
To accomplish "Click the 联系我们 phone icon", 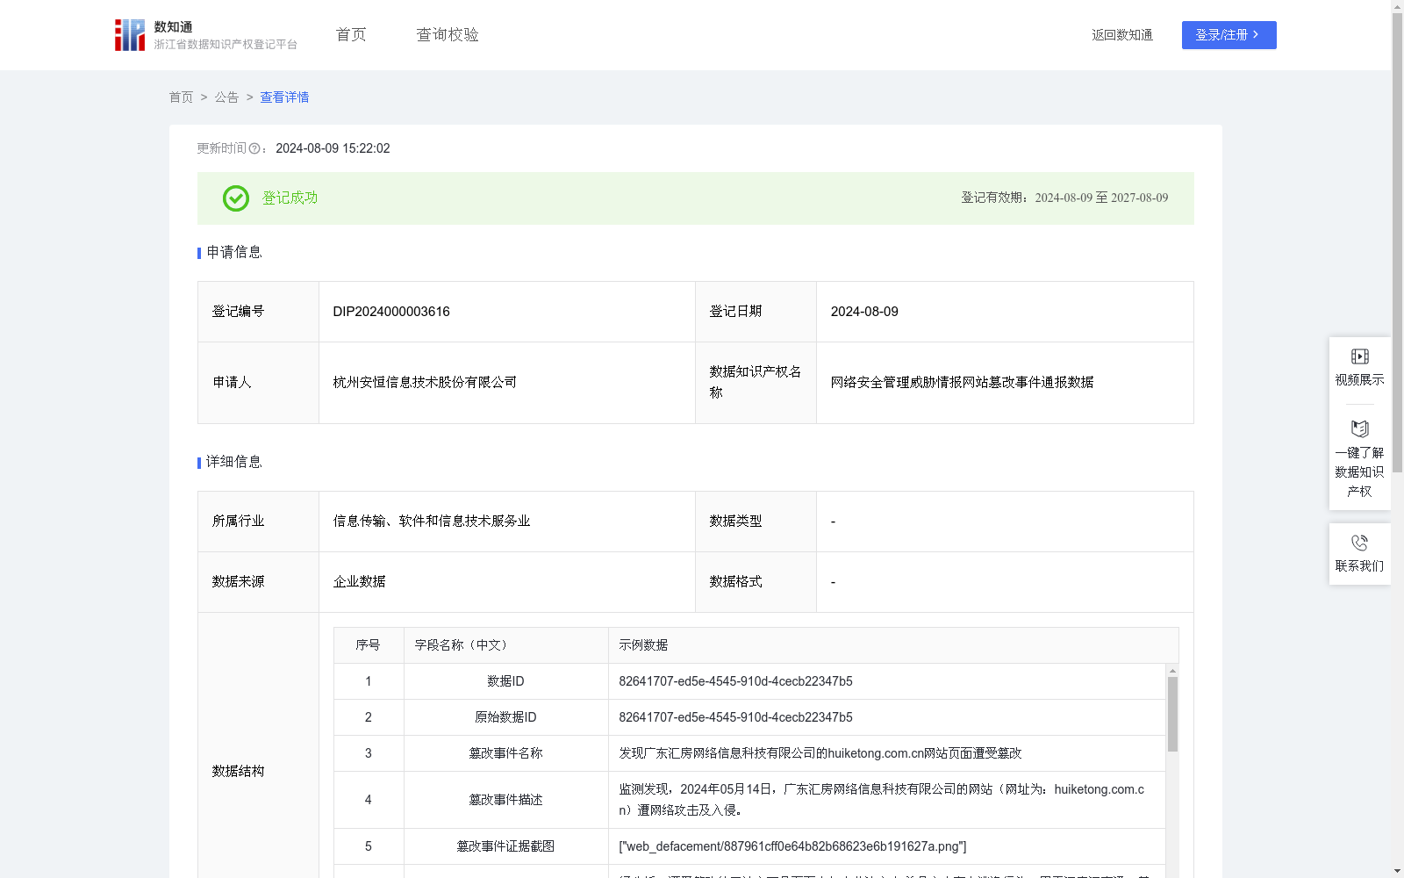I will point(1359,543).
